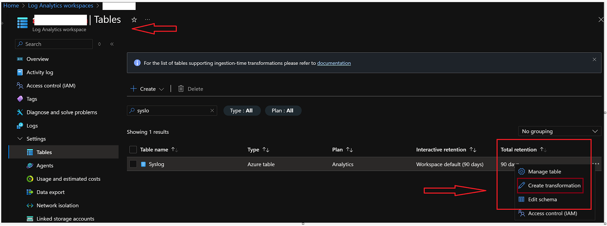607x226 pixels.
Task: Open the No grouping dropdown
Action: [560, 131]
